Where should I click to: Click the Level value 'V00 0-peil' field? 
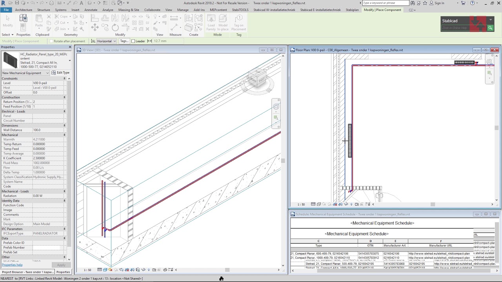tap(48, 83)
